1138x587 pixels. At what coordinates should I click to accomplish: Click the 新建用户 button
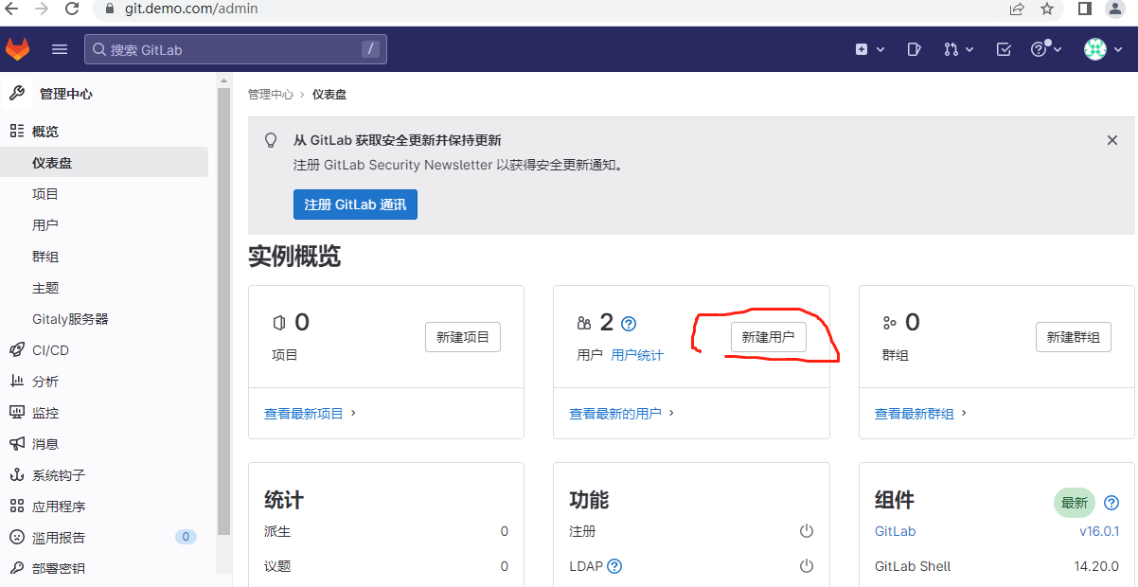[x=768, y=337]
